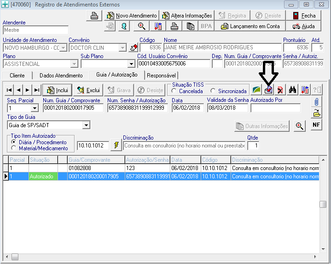The height and width of the screenshot is (264, 331).
Task: Click the grid's scroll-up arrow
Action: [323, 160]
